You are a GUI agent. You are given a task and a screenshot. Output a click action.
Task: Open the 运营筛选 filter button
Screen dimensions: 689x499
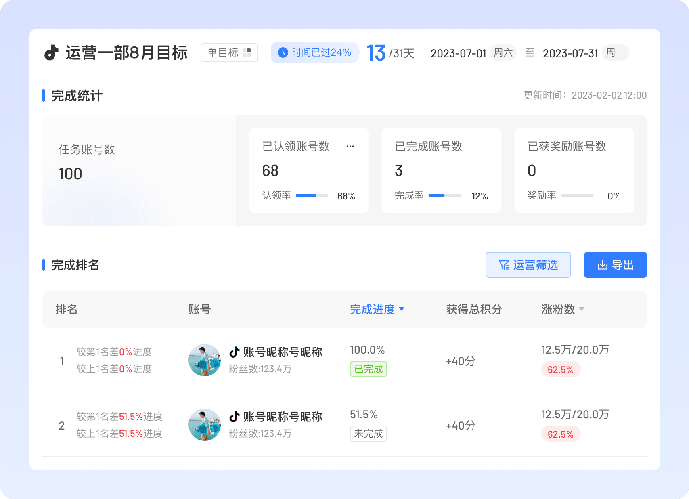(528, 265)
